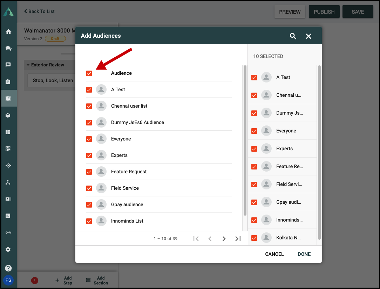Open the PS user avatar menu
This screenshot has height=289, width=380.
click(x=8, y=280)
